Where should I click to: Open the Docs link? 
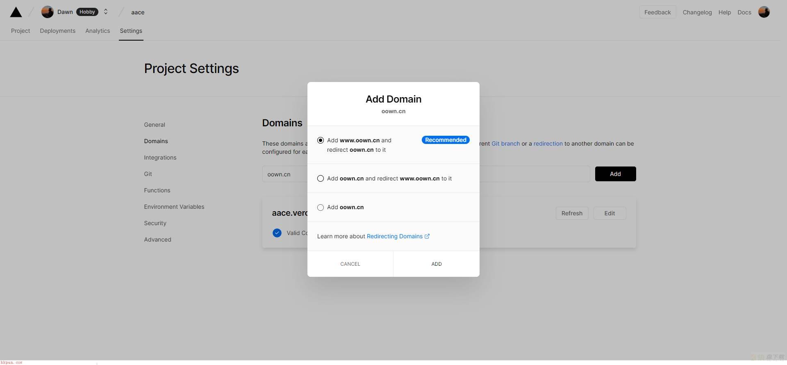tap(744, 12)
